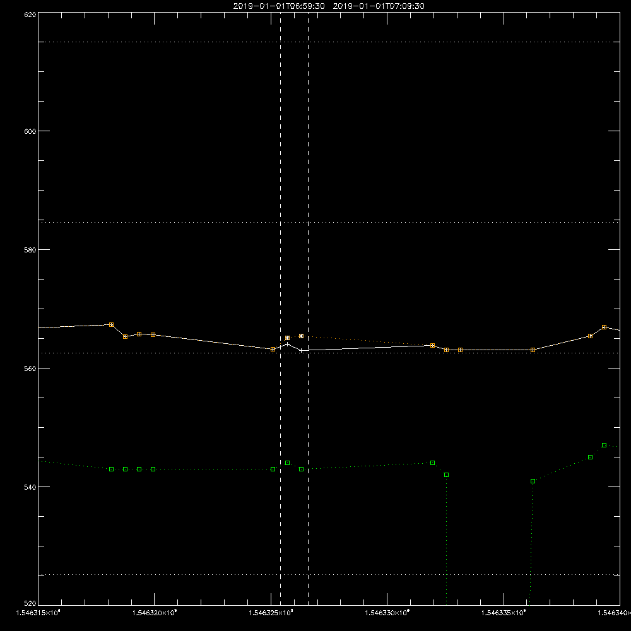
Task: Pick the highest green square marker near 547
Action: pos(604,445)
